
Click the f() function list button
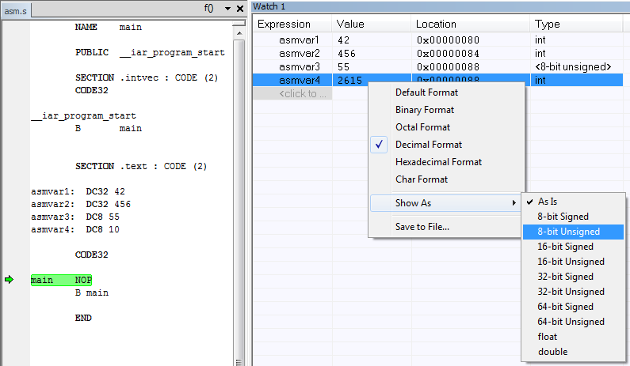209,8
